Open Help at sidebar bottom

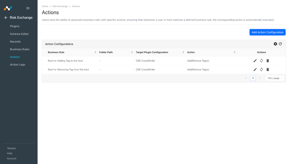click(10, 153)
